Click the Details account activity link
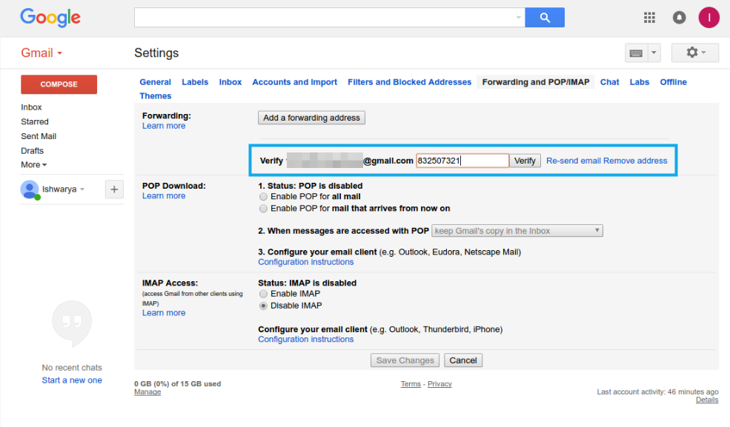This screenshot has height=427, width=730. pyautogui.click(x=707, y=400)
